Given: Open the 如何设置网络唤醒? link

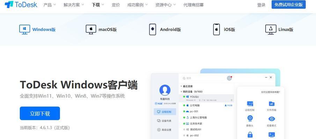Looking at the screenshot, I should tap(271, 92).
